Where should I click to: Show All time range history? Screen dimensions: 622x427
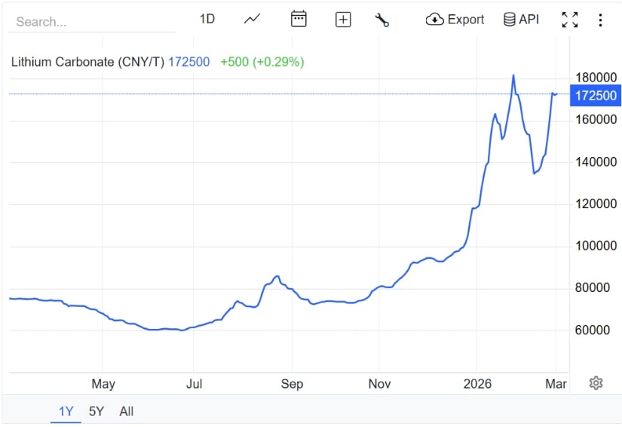click(x=127, y=411)
